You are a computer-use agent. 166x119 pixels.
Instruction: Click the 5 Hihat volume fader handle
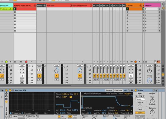click(139, 70)
